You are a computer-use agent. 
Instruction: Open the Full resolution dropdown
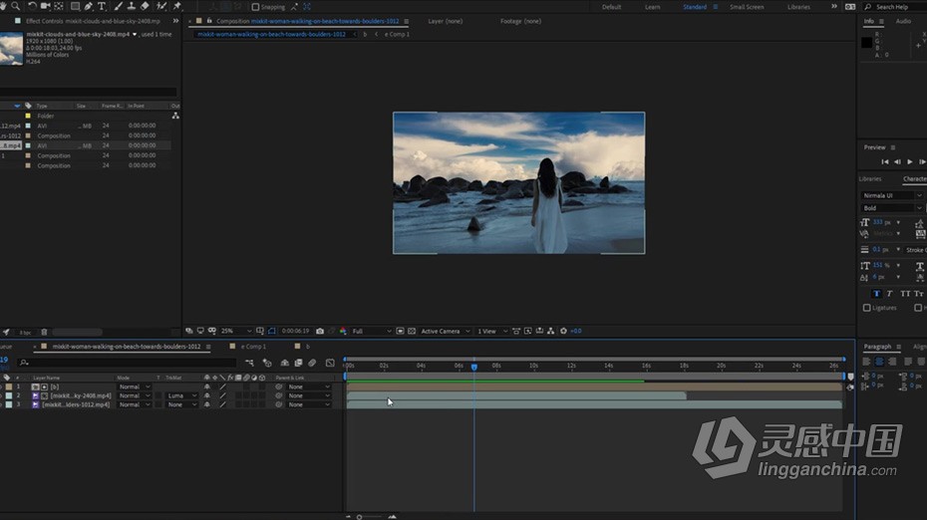click(x=371, y=331)
